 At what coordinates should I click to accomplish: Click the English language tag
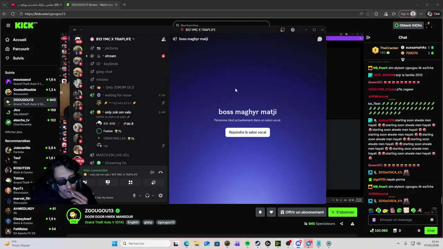pos(133,222)
